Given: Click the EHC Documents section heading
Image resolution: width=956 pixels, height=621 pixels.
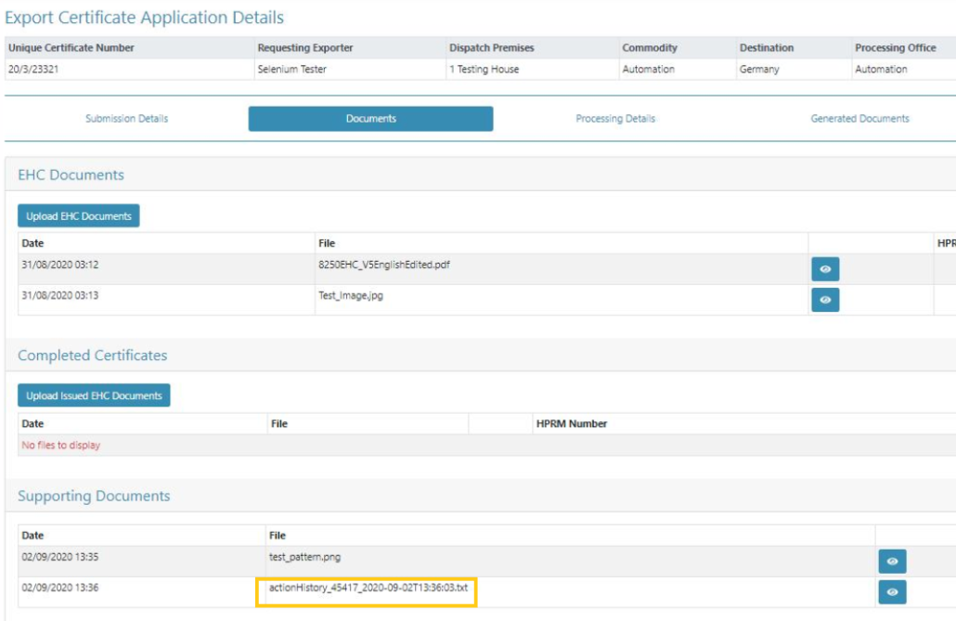Looking at the screenshot, I should pos(71,175).
